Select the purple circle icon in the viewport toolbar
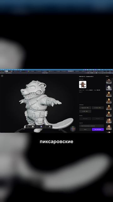 (41, 127)
